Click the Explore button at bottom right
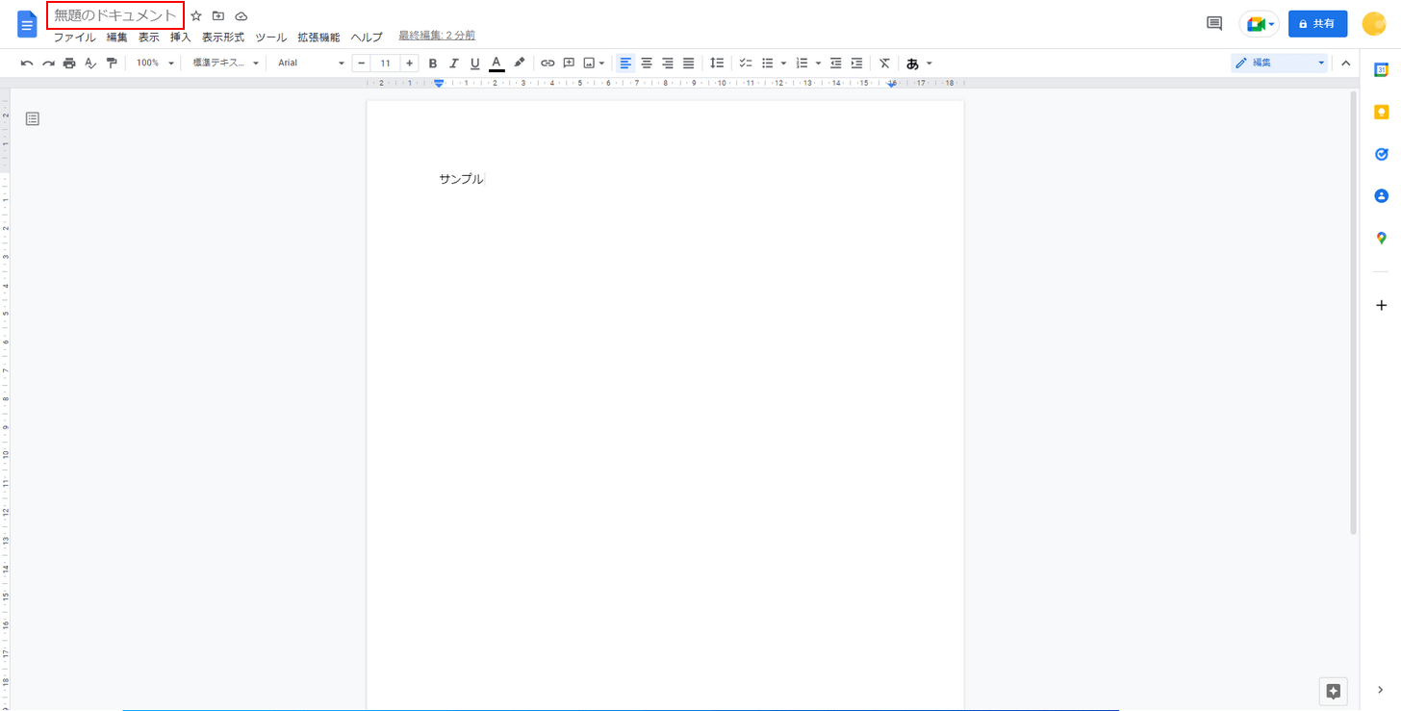 1333,691
